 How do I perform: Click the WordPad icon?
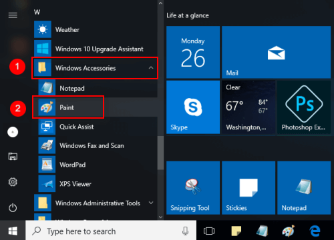(x=47, y=165)
